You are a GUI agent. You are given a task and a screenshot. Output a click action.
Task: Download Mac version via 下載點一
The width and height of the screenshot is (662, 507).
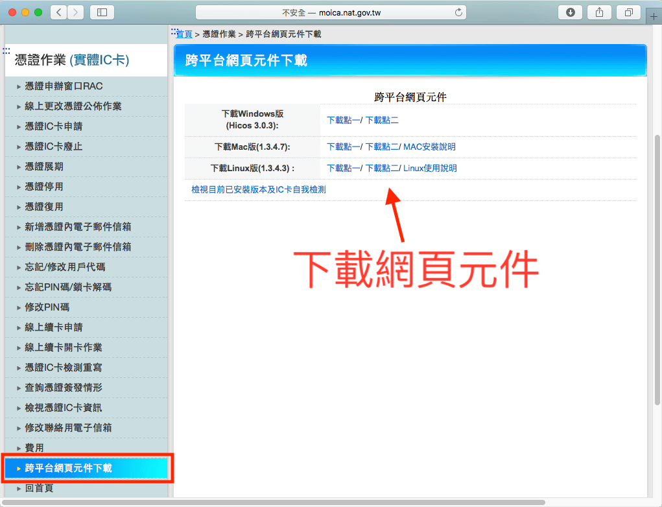[x=343, y=147]
